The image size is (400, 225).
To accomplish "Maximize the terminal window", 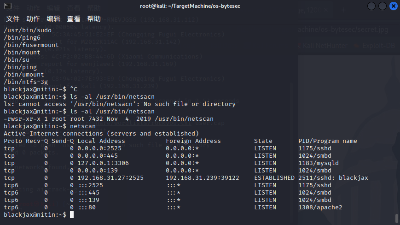I will (383, 6).
